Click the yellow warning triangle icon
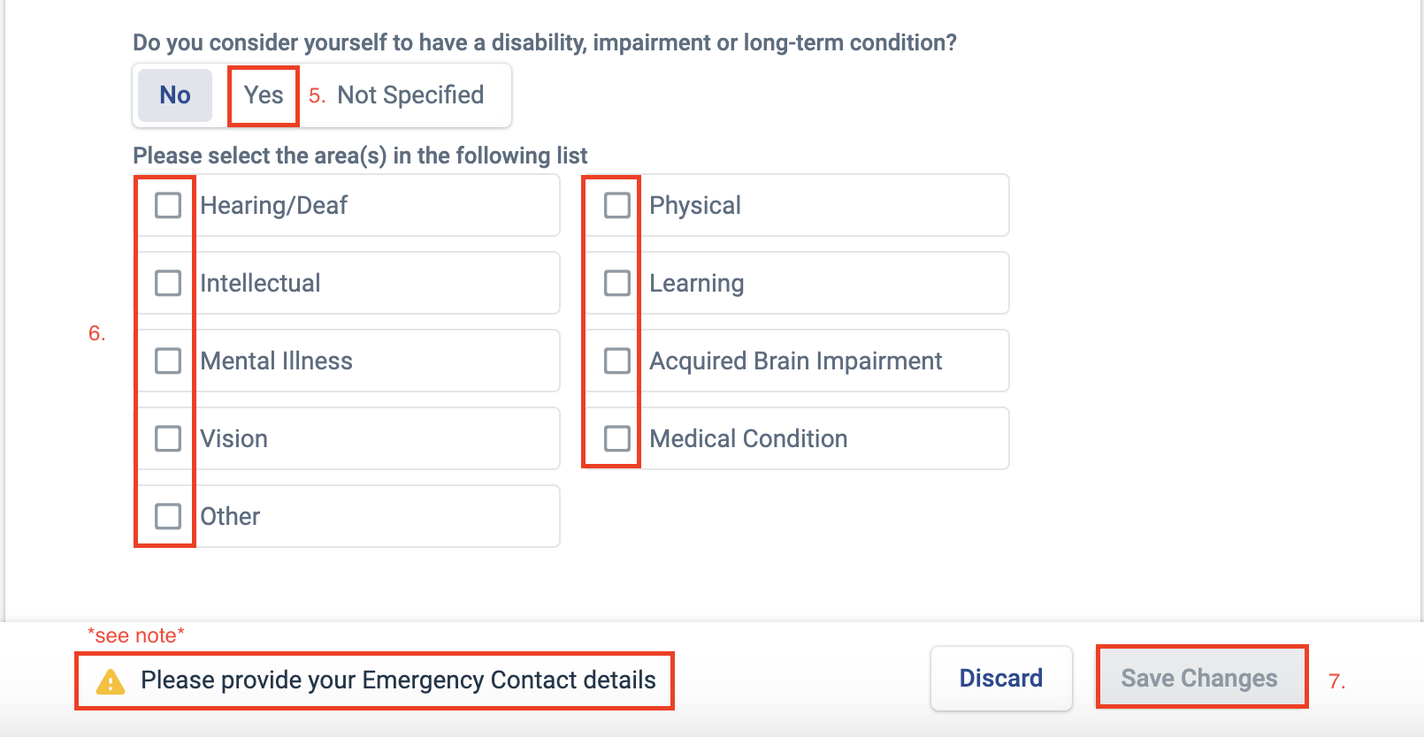The height and width of the screenshot is (737, 1424). tap(111, 681)
